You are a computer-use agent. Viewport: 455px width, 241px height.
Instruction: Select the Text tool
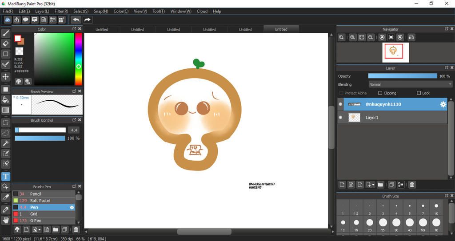tap(5, 177)
